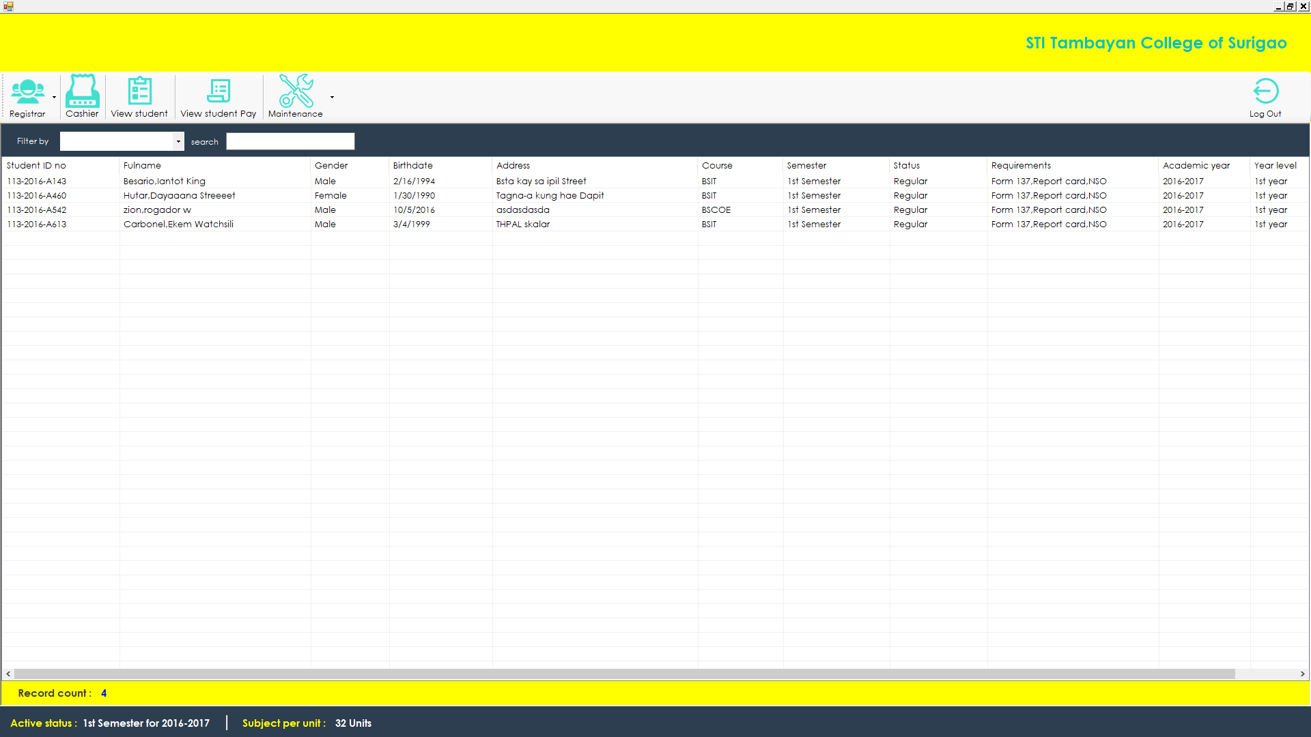
Task: Click the horizontal scrollbar right arrow
Action: click(1302, 674)
